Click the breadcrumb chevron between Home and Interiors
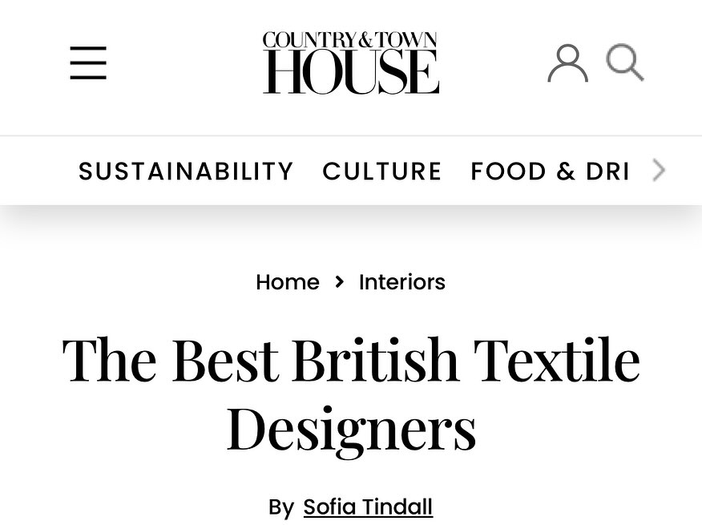Image resolution: width=702 pixels, height=525 pixels. (339, 282)
